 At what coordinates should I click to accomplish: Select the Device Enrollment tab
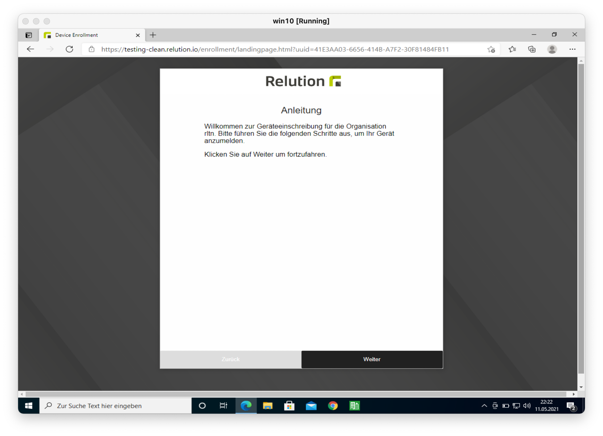coord(92,35)
